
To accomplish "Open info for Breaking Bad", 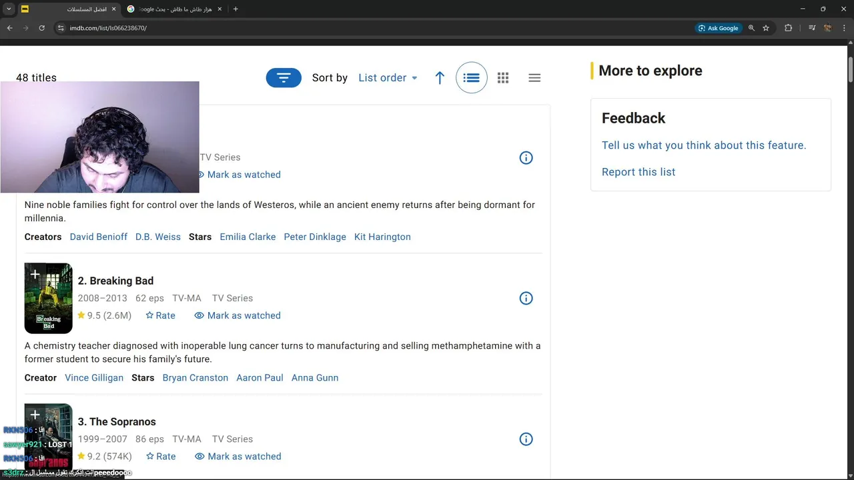I will (x=526, y=298).
